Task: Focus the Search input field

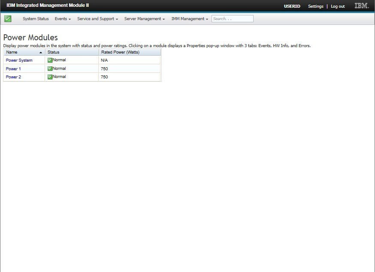Action: click(233, 18)
